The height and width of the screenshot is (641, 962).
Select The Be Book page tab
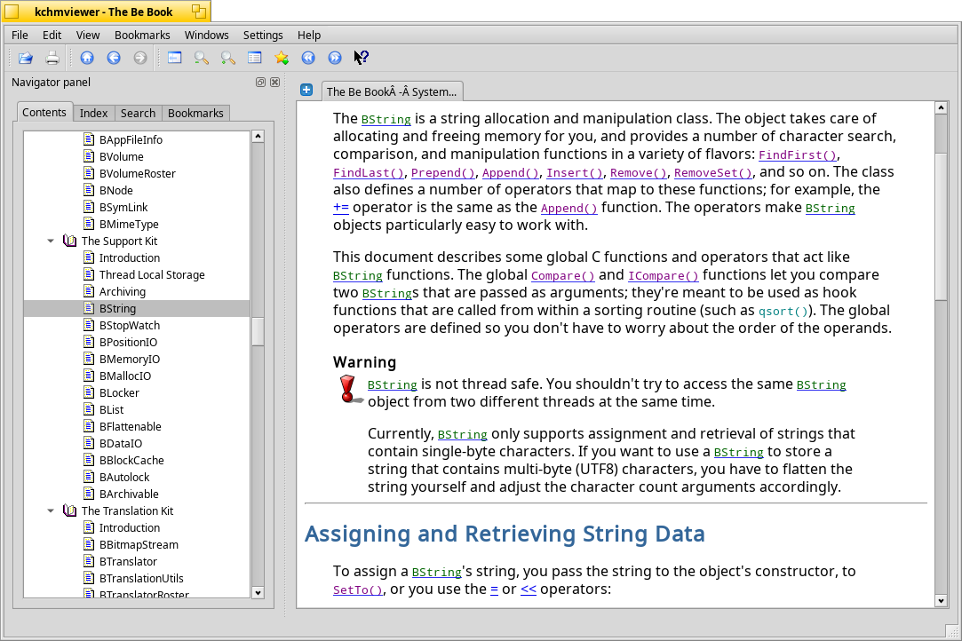(392, 91)
